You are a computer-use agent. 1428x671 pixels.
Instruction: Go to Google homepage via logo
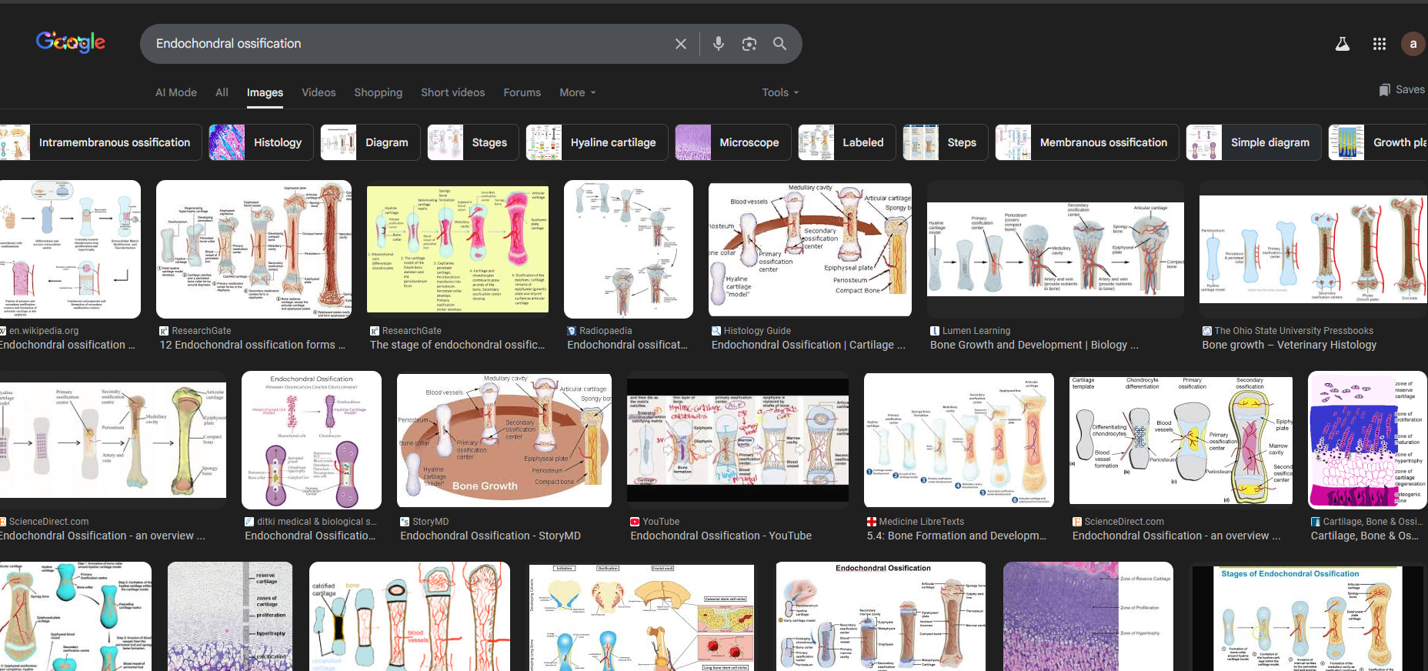tap(71, 42)
